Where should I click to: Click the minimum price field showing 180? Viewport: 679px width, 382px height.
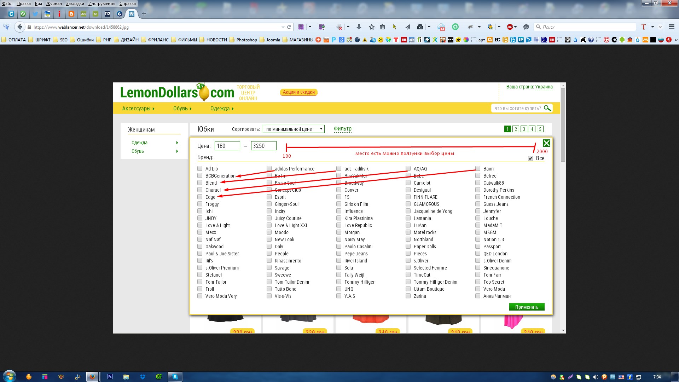click(227, 146)
